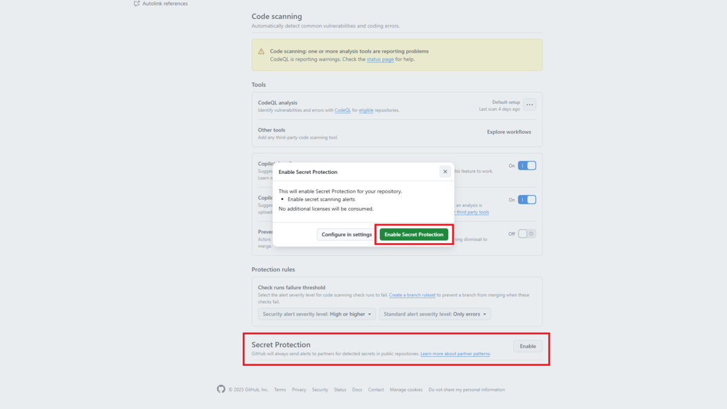Open Security footer link
This screenshot has height=409, width=727.
coord(320,390)
